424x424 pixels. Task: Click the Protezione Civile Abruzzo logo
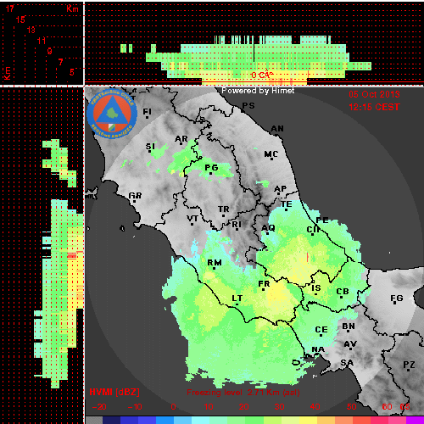112,114
